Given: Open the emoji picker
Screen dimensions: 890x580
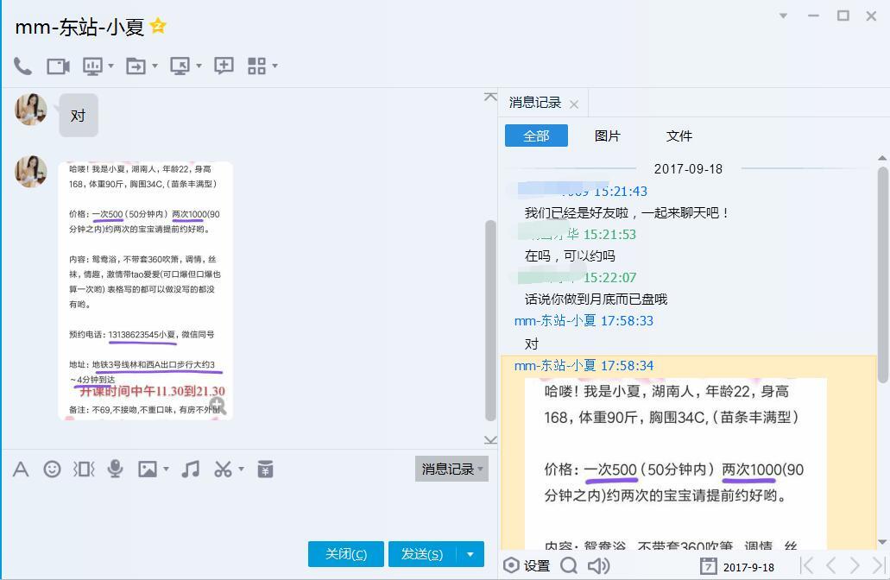Looking at the screenshot, I should point(53,469).
